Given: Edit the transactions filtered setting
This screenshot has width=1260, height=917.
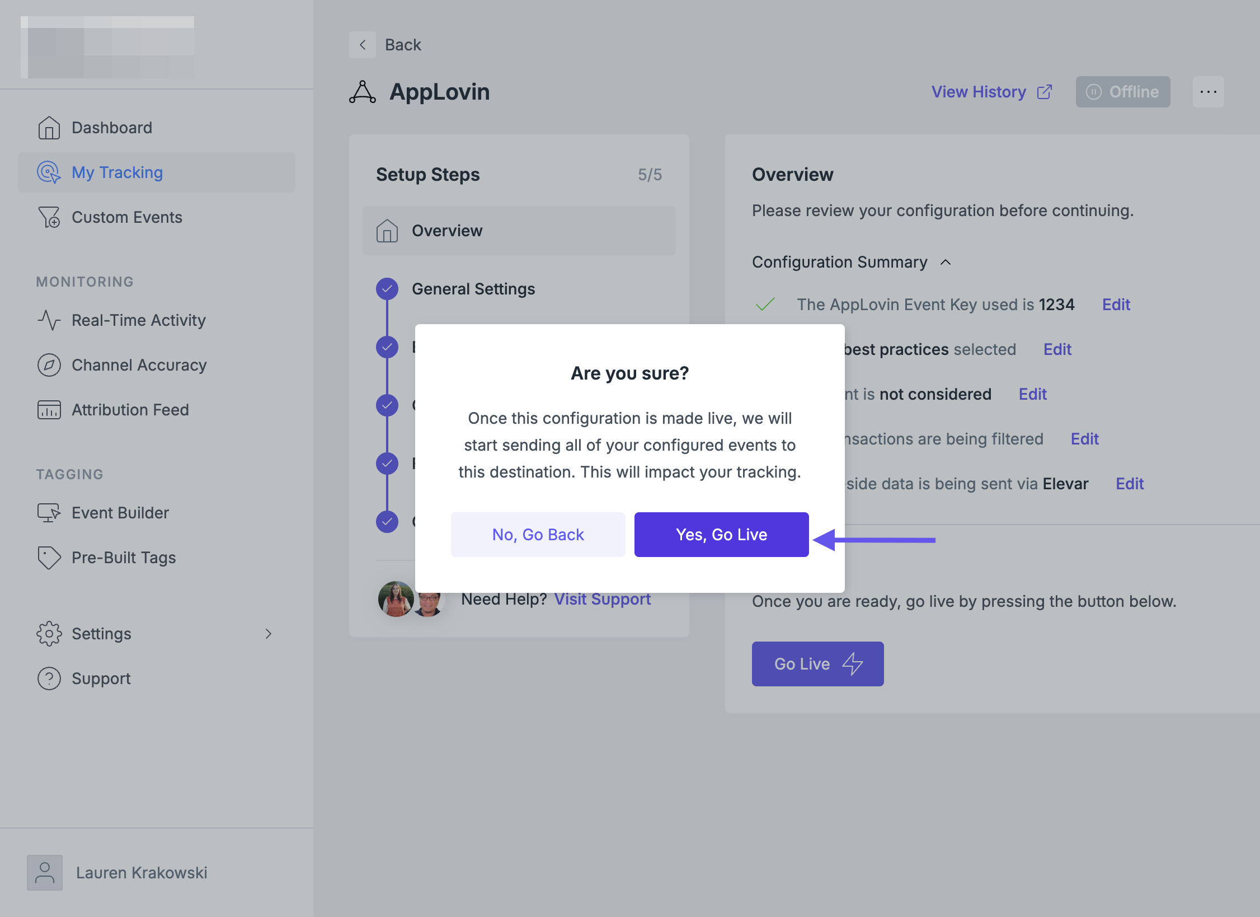Looking at the screenshot, I should pos(1085,439).
